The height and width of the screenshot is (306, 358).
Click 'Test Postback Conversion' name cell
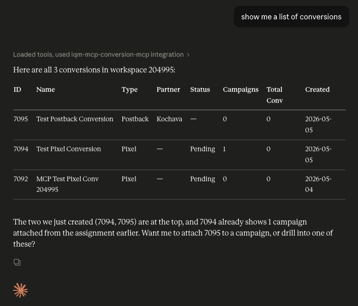pyautogui.click(x=75, y=119)
